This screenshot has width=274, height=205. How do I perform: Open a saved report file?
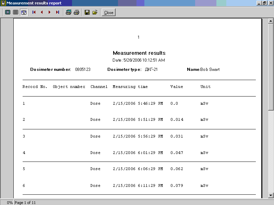pos(95,12)
